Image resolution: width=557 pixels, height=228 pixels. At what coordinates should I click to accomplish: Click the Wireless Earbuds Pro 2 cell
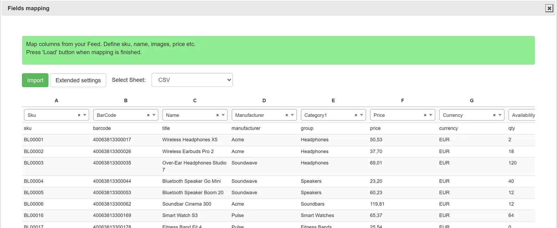(x=188, y=151)
